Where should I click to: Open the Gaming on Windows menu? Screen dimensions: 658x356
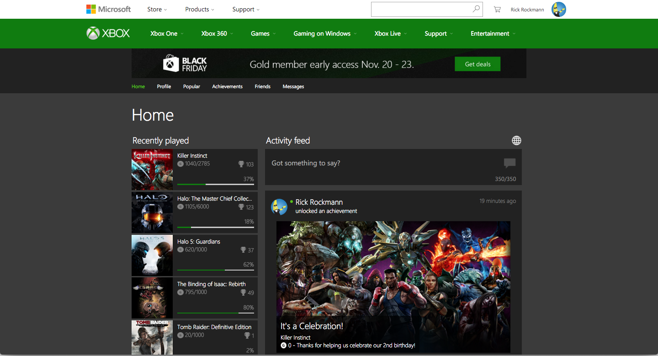pyautogui.click(x=325, y=33)
